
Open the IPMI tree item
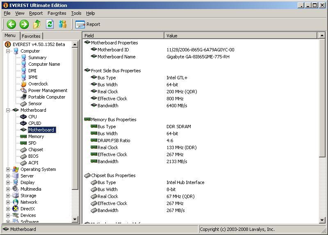[x=33, y=77]
